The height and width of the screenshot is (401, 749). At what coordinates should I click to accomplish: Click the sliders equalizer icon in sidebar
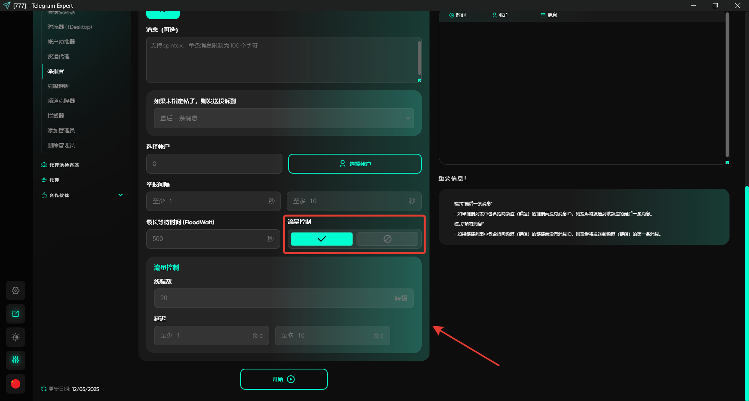click(x=16, y=360)
